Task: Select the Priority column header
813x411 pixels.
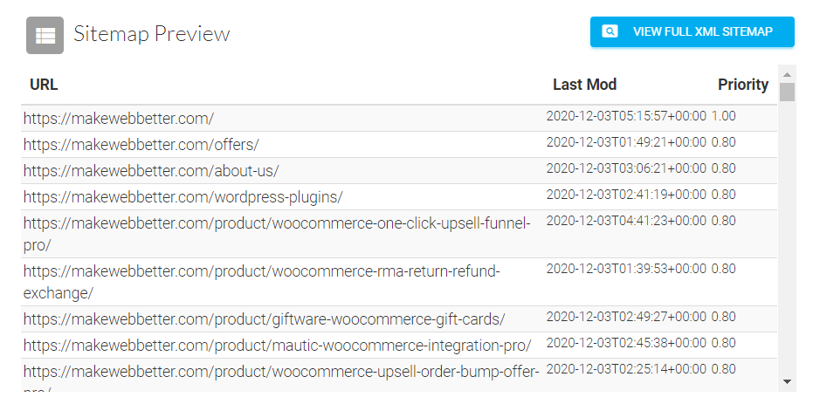Action: click(x=743, y=85)
